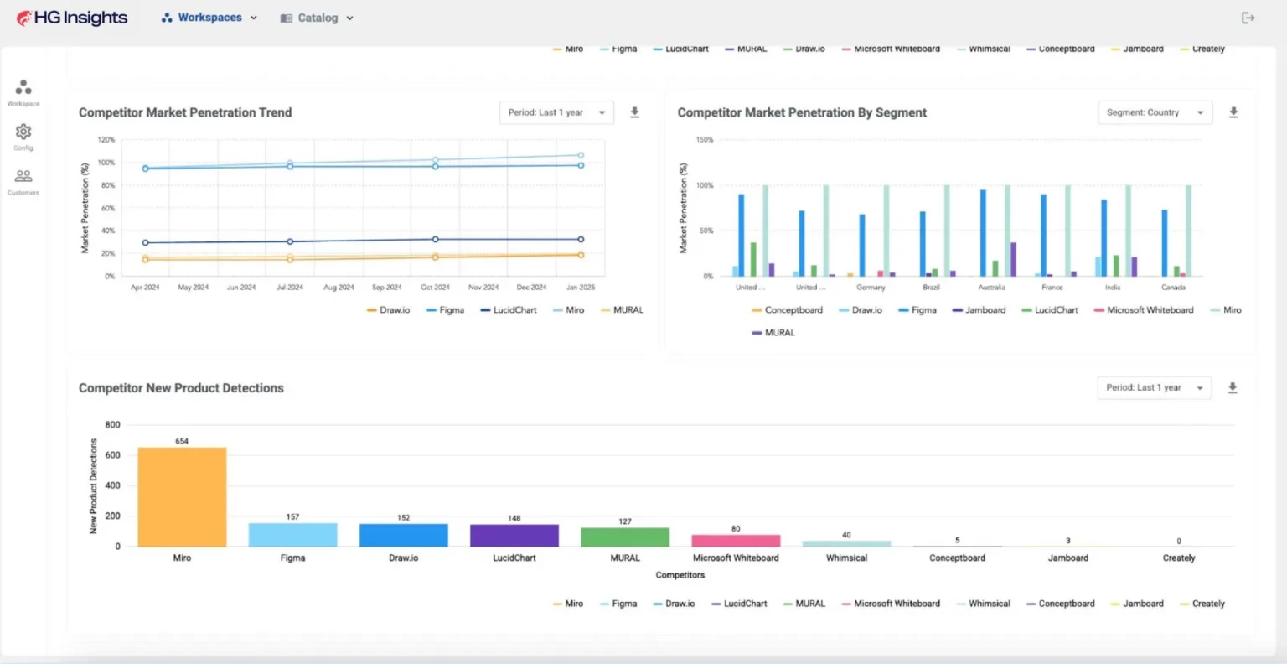Viewport: 1287px width, 664px height.
Task: Toggle MURAL legend in Penetration Trend chart
Action: pyautogui.click(x=622, y=310)
